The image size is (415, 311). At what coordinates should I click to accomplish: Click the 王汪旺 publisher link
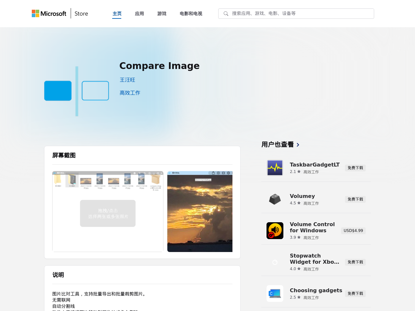click(x=127, y=79)
